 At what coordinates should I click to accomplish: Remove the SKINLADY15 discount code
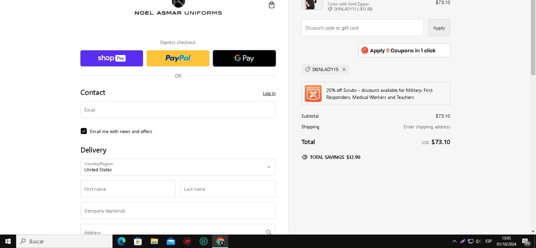pyautogui.click(x=344, y=69)
